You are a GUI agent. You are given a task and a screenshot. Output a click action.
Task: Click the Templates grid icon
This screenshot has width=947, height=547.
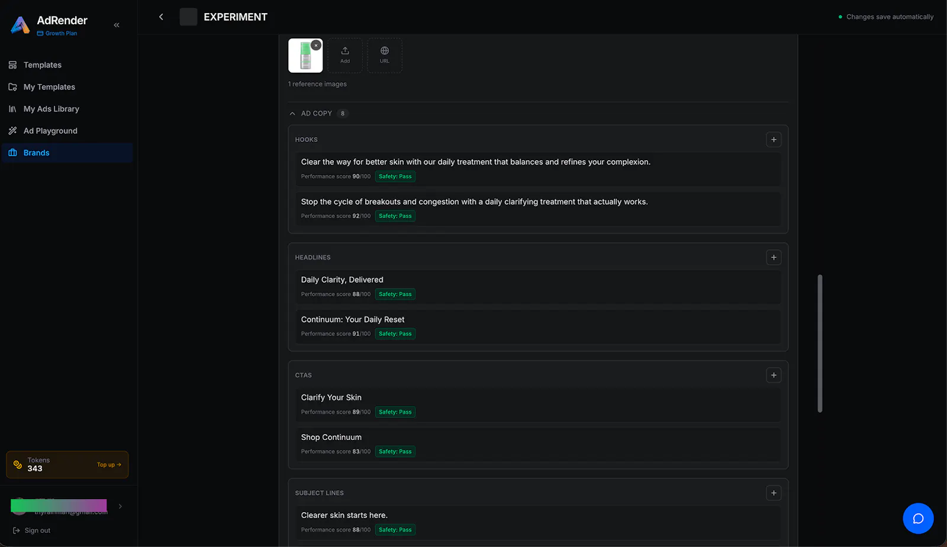click(12, 65)
